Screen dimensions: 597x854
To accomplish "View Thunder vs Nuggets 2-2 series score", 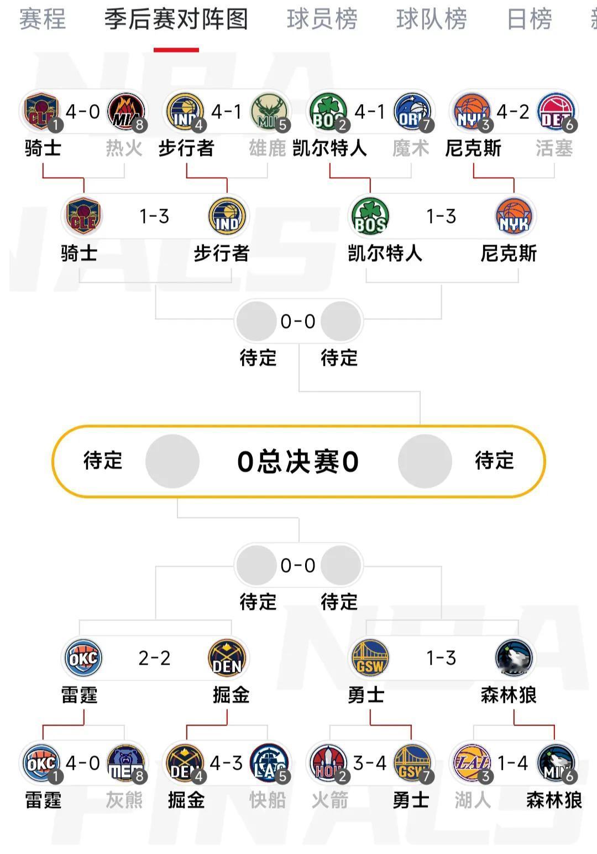I will coord(154,658).
